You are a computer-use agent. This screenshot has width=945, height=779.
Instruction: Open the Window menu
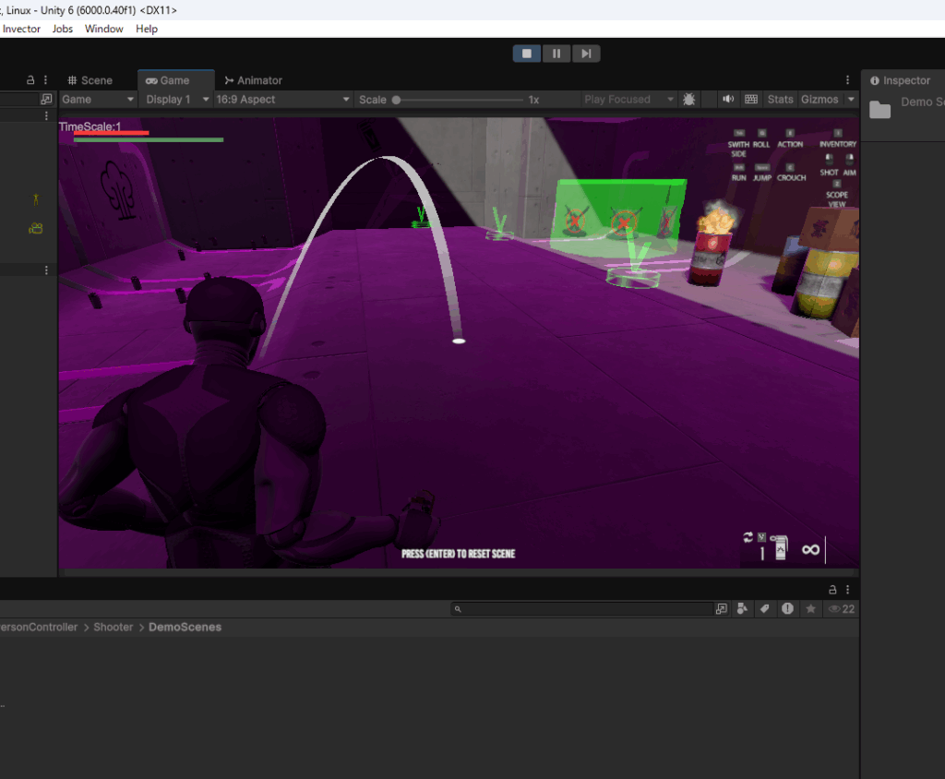(103, 29)
